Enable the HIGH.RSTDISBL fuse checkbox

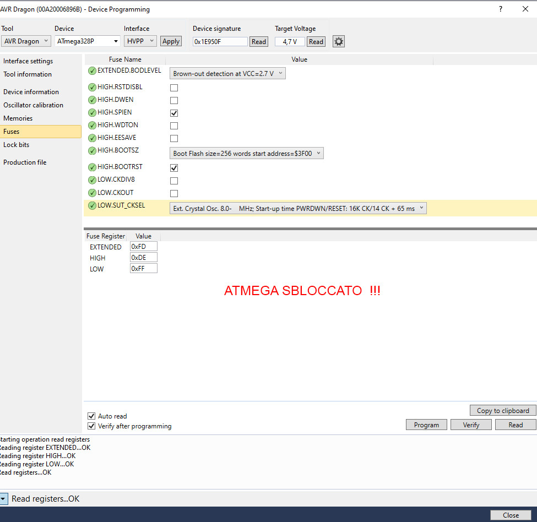[x=174, y=88]
